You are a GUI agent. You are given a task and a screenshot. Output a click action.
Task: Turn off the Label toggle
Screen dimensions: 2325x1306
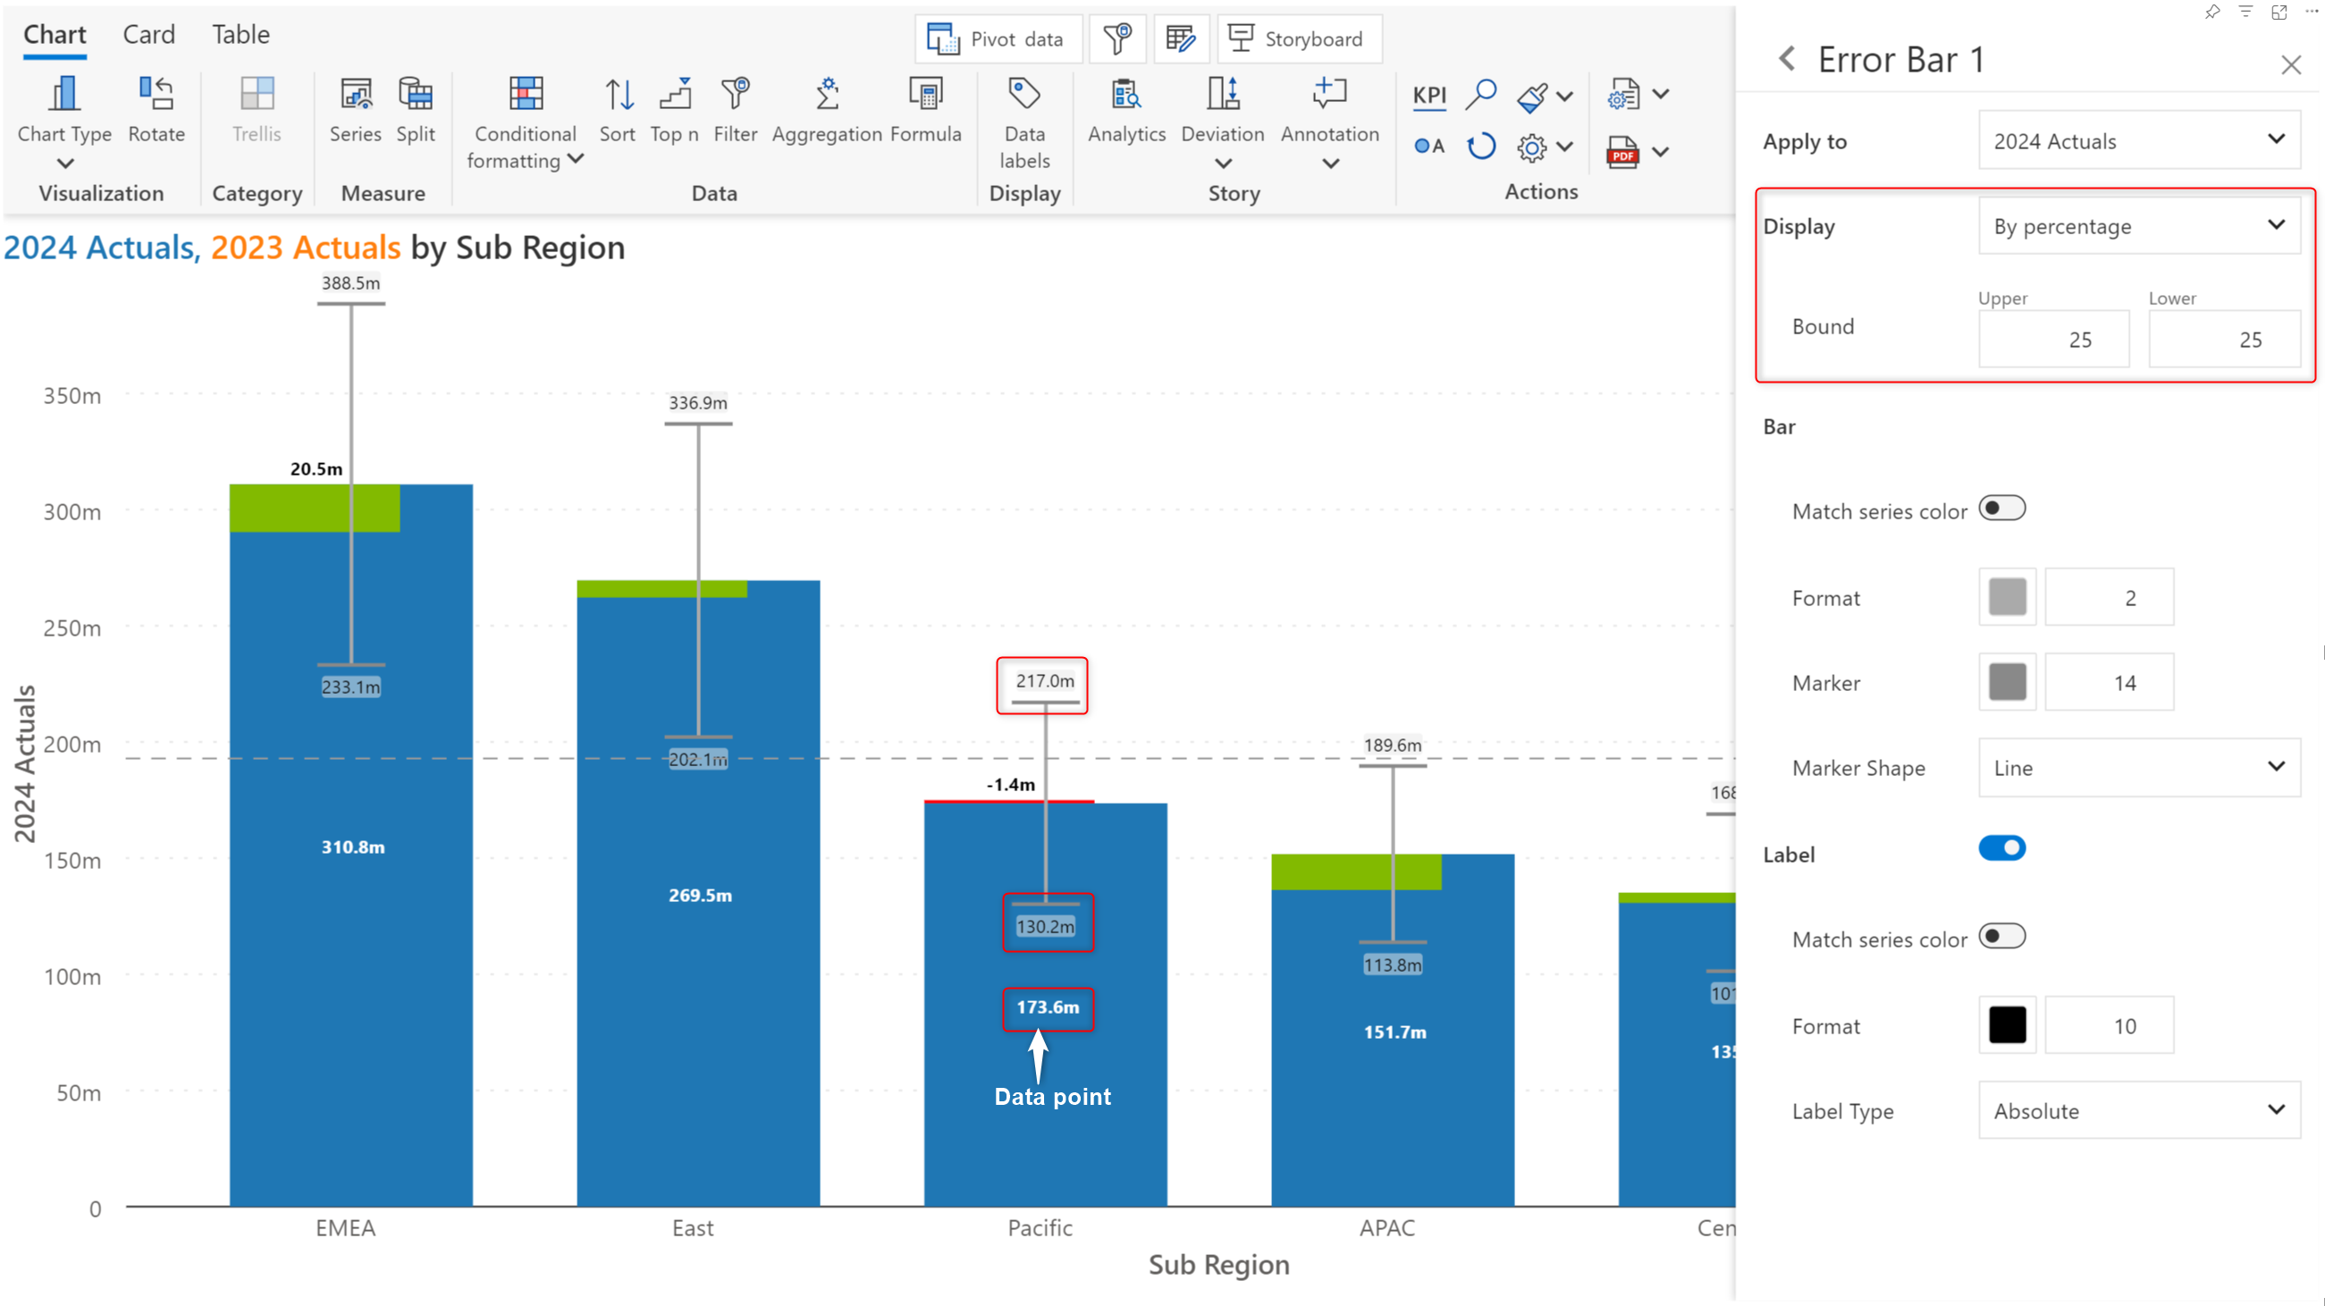2002,847
